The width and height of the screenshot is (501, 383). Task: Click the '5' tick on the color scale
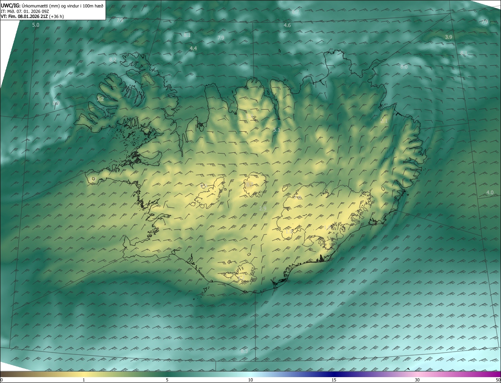pos(167,380)
